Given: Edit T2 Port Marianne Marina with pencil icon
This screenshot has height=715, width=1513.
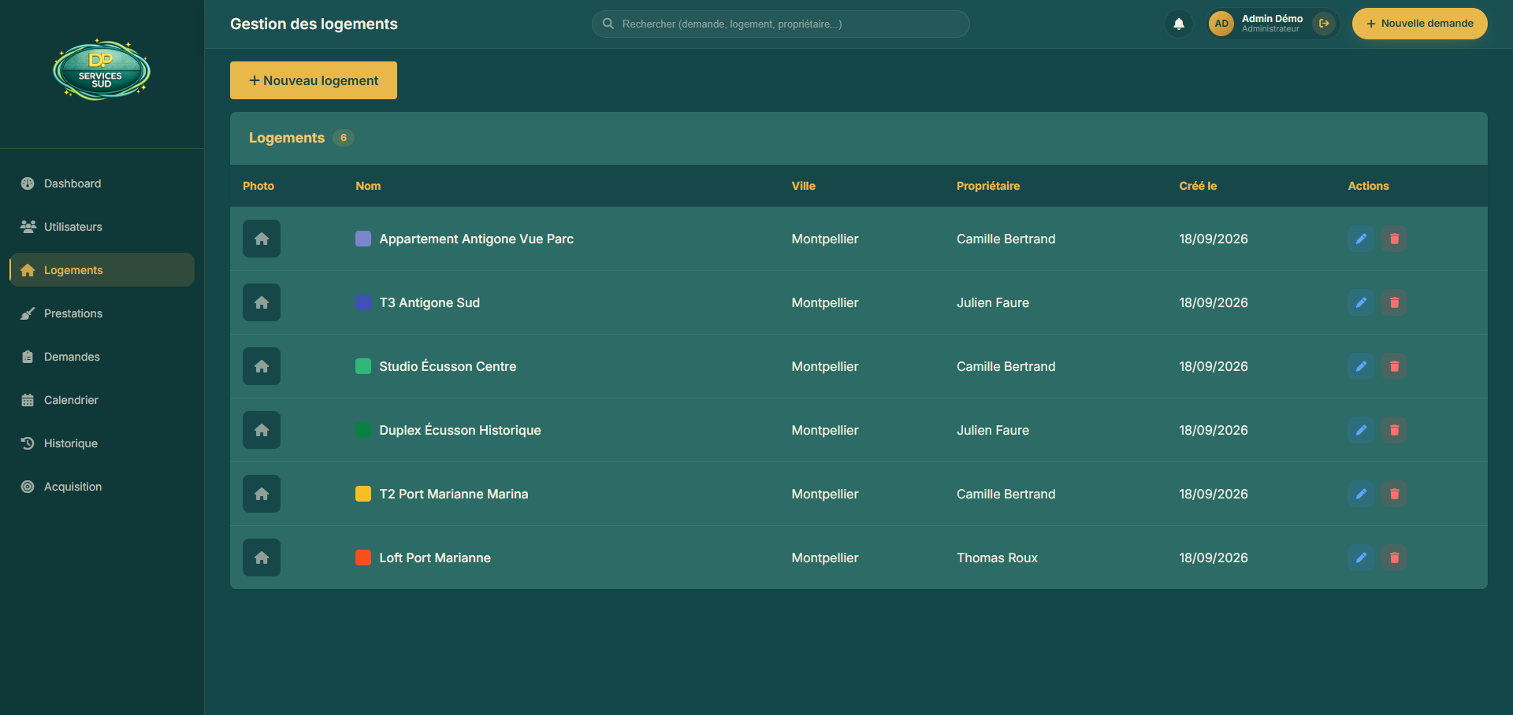Looking at the screenshot, I should click(x=1361, y=494).
